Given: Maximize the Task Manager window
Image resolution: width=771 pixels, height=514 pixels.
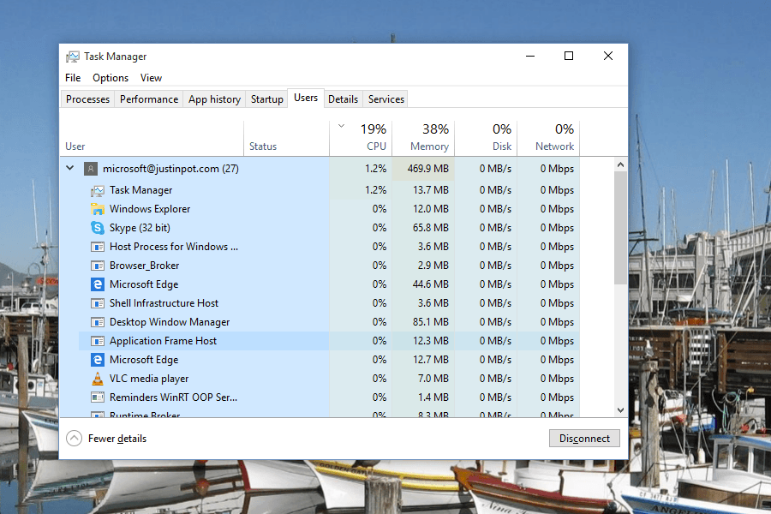Looking at the screenshot, I should [x=569, y=56].
